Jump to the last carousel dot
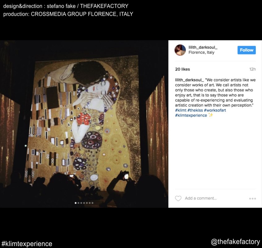 (92, 203)
